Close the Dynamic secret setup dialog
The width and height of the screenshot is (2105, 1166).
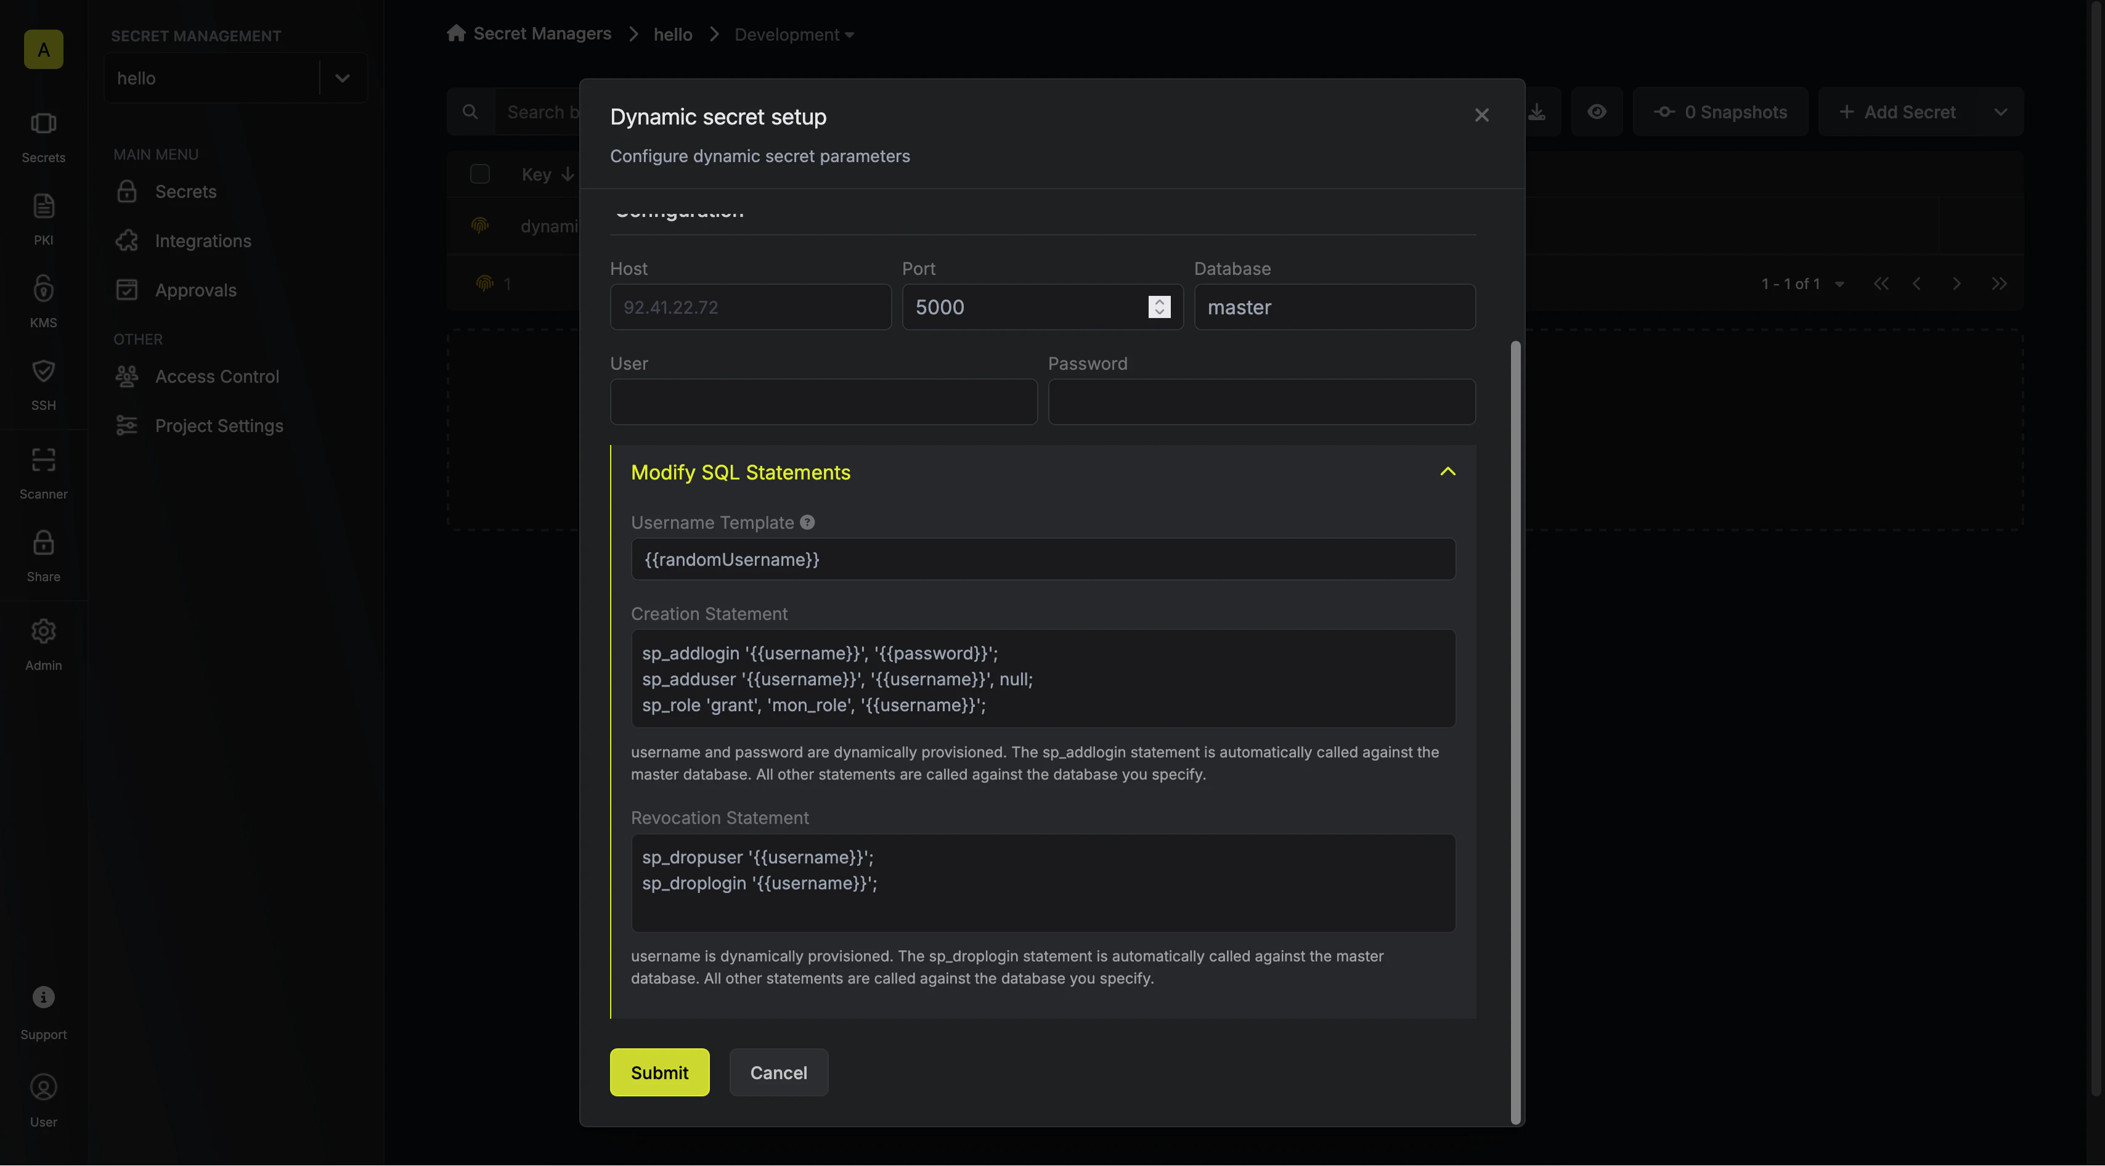(x=1481, y=115)
